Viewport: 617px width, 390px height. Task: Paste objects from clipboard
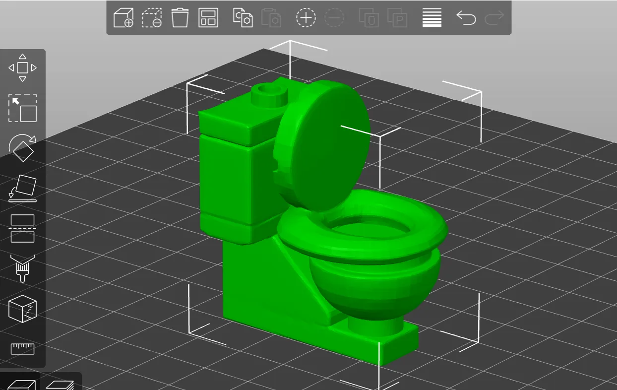(271, 17)
